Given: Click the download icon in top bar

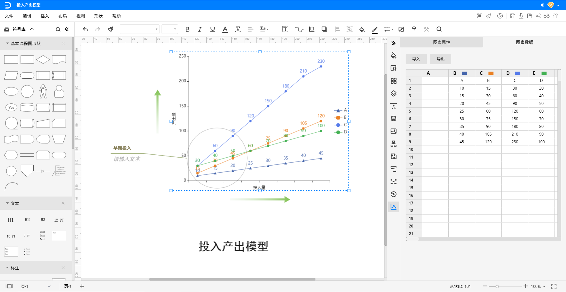Looking at the screenshot, I should point(521,16).
